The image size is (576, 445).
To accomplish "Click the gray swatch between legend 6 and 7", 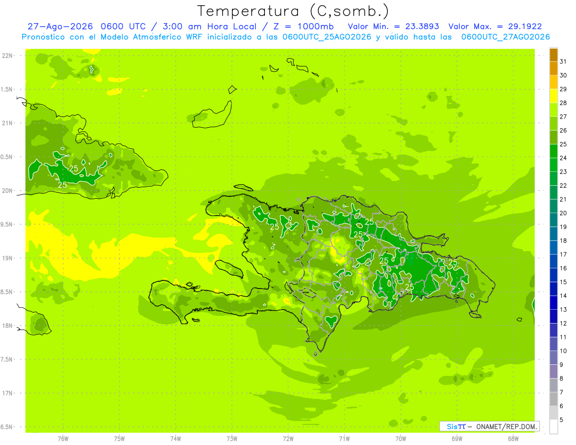I will [x=553, y=399].
